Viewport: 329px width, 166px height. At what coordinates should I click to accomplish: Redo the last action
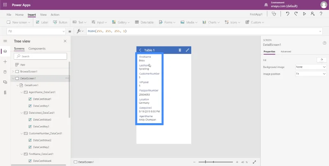(x=296, y=14)
